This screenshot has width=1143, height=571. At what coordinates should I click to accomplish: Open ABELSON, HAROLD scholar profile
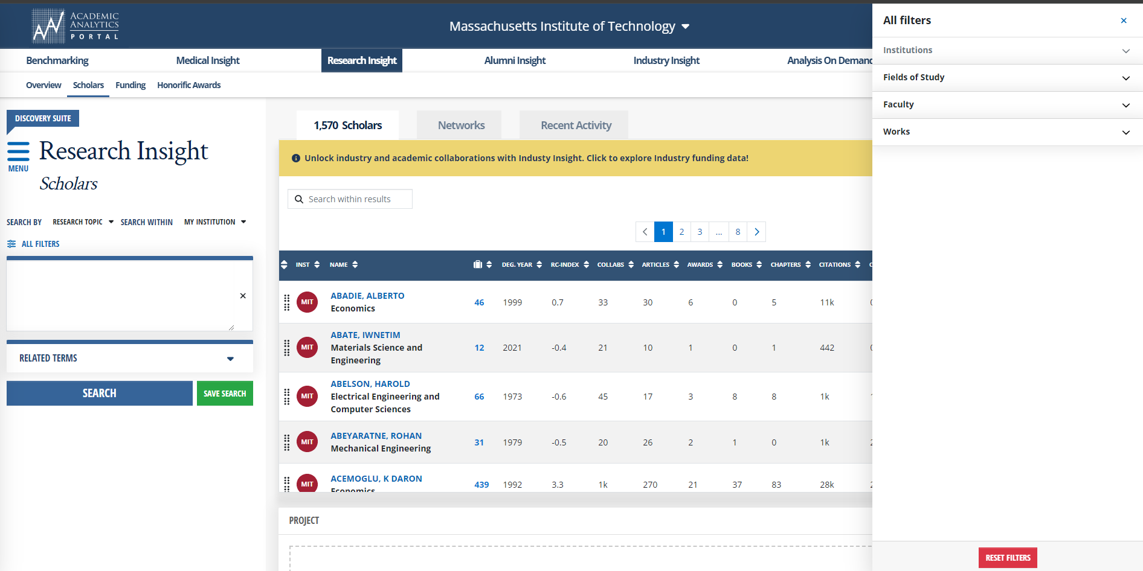click(x=370, y=384)
